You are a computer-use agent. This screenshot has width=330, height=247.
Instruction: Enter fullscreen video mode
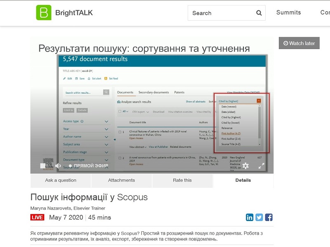point(261,166)
